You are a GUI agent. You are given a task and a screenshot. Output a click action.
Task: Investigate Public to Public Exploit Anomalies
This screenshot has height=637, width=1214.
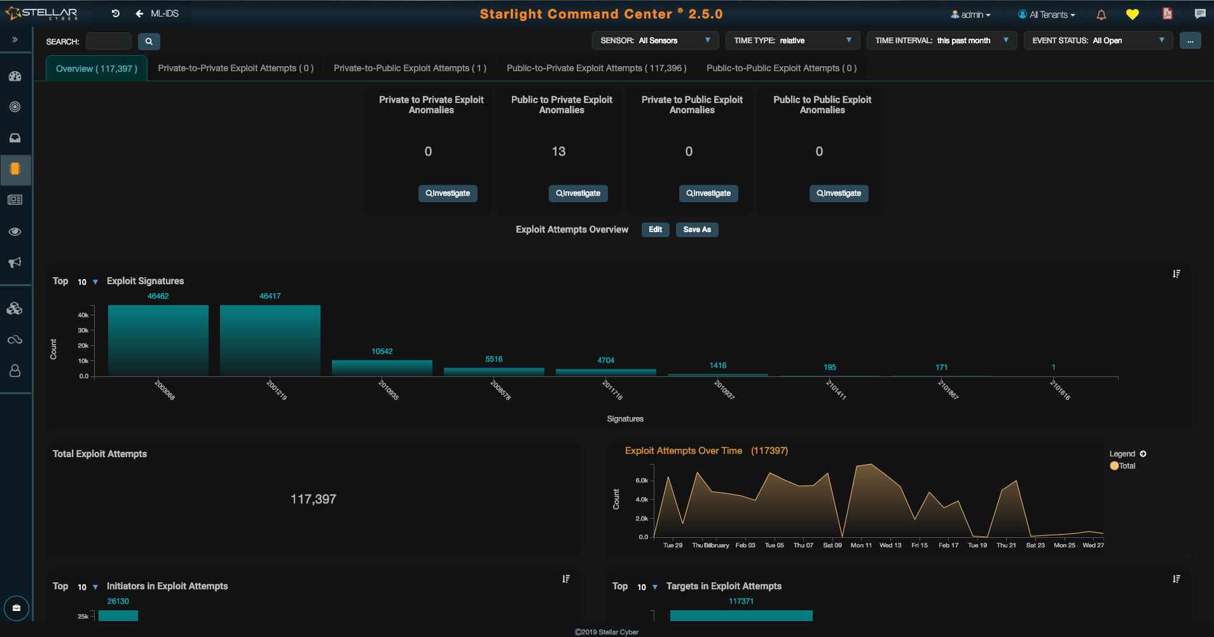click(x=839, y=193)
